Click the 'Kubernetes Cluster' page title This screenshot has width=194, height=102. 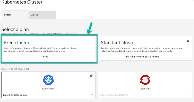22,2
